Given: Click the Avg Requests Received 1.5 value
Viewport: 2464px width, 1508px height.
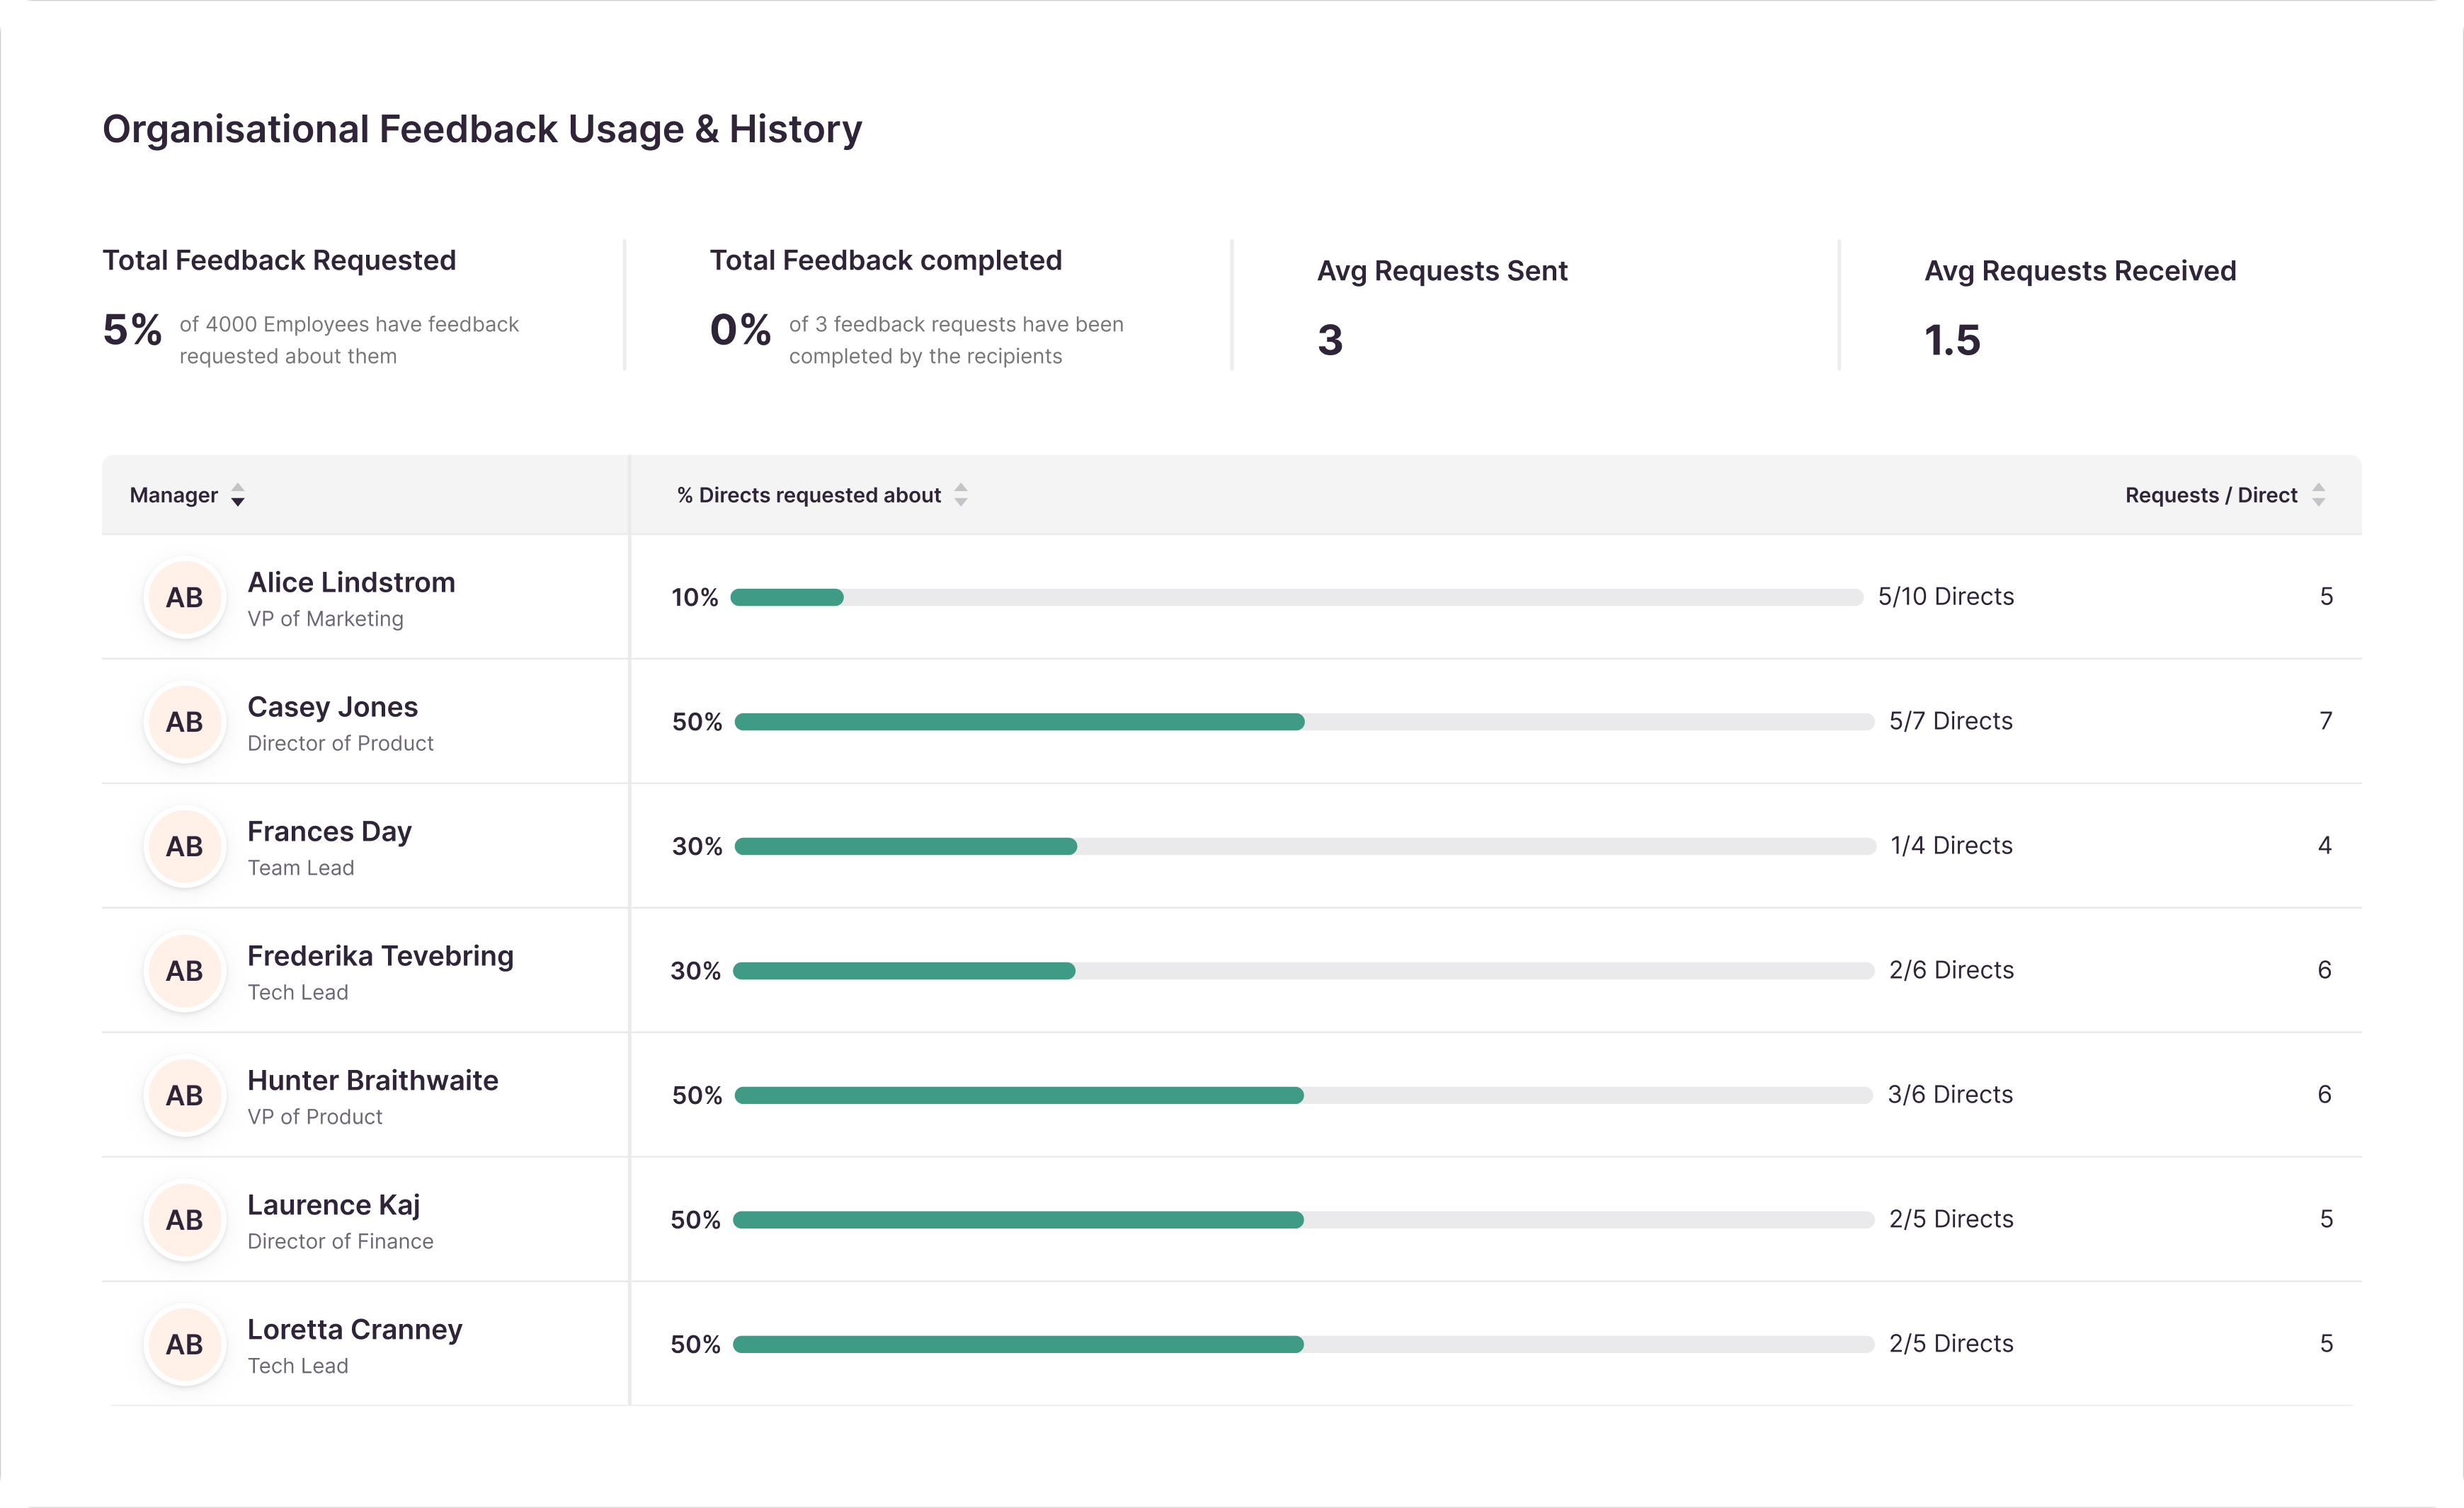Looking at the screenshot, I should coord(1951,340).
